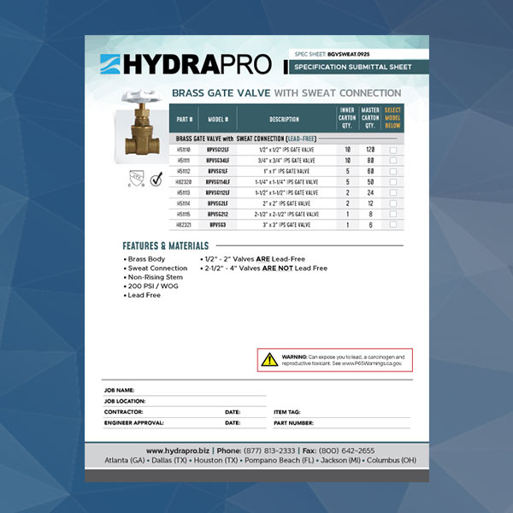Click the Master Carton Qty column header
The height and width of the screenshot is (513, 513).
tap(370, 118)
